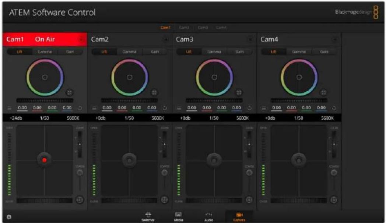Click center of Cam1 color wheel

coord(45,77)
